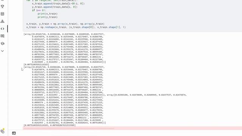Screen dimensions: 242x136
Task: Go to Code section (angle brackets icon)
Action: [3, 29]
